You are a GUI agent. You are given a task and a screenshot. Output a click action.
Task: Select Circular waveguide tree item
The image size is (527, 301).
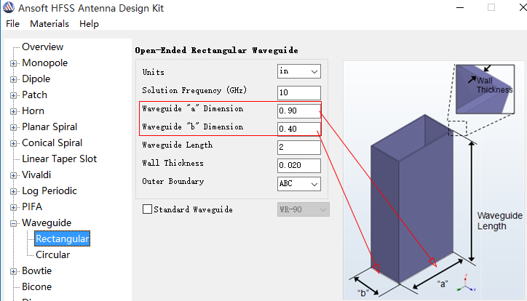52,254
